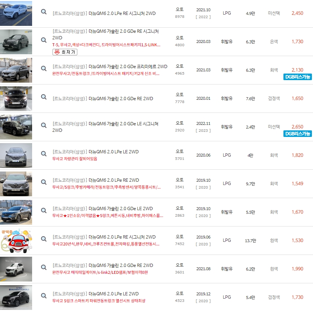Image resolution: width=313 pixels, height=311 pixels.
Task: Click magnifier icon for the 검정색 LPe LE 1,730 listing
Action: [44, 296]
